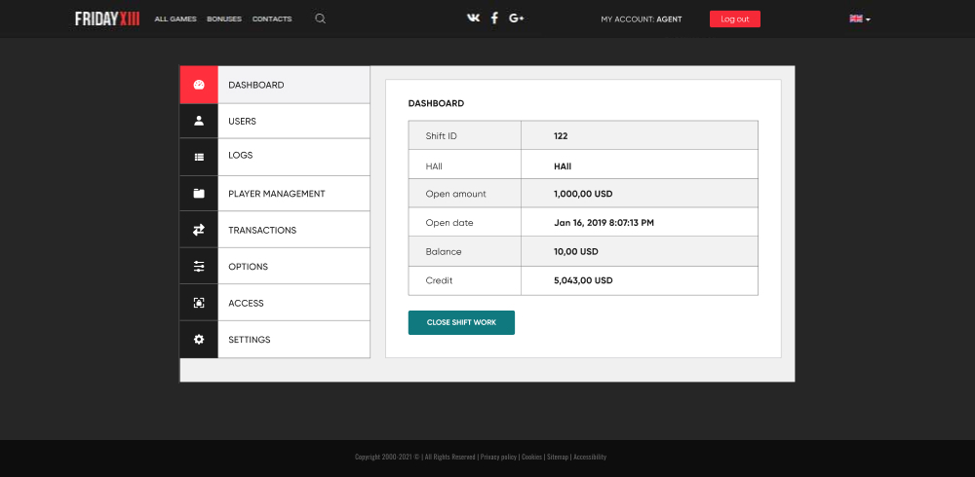The width and height of the screenshot is (975, 477).
Task: Open the All Games menu
Action: coord(175,19)
